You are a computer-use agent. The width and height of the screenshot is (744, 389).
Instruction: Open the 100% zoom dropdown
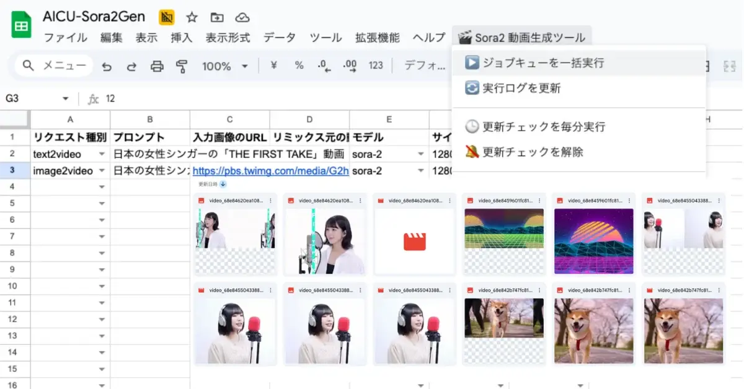point(244,66)
